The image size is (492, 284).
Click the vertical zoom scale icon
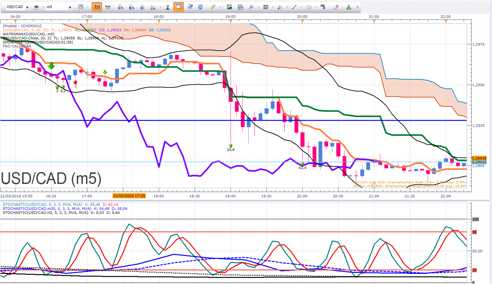153,7
